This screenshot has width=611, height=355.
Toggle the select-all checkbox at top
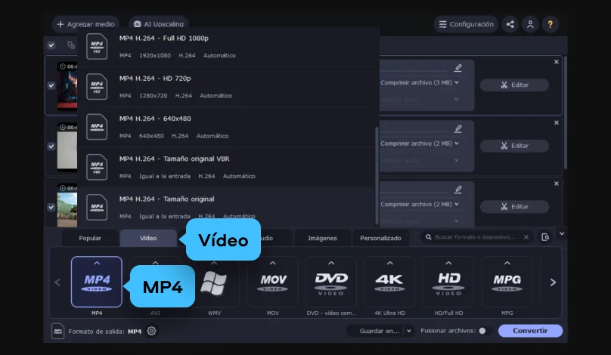pos(51,45)
